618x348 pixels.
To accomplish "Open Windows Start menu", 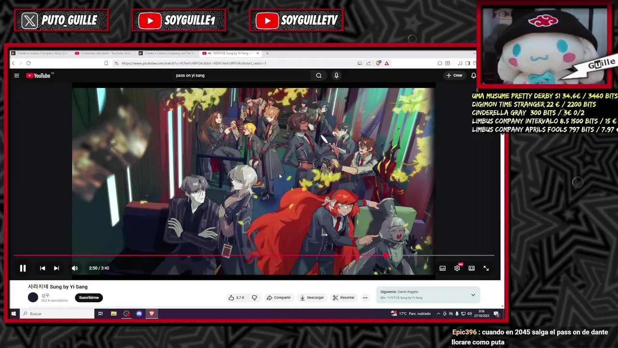I will [x=14, y=314].
